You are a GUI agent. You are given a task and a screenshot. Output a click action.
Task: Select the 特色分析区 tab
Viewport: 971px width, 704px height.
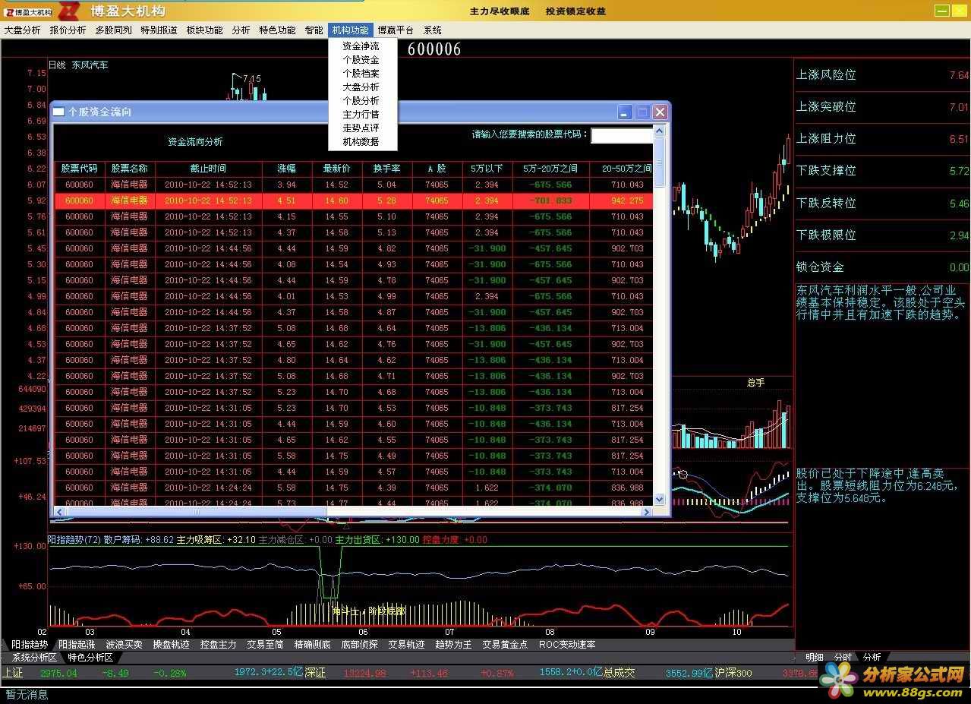click(x=90, y=658)
